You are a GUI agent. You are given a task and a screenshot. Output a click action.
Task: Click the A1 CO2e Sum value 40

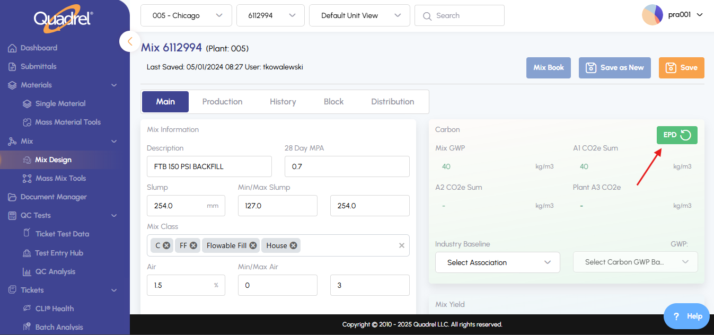click(584, 167)
